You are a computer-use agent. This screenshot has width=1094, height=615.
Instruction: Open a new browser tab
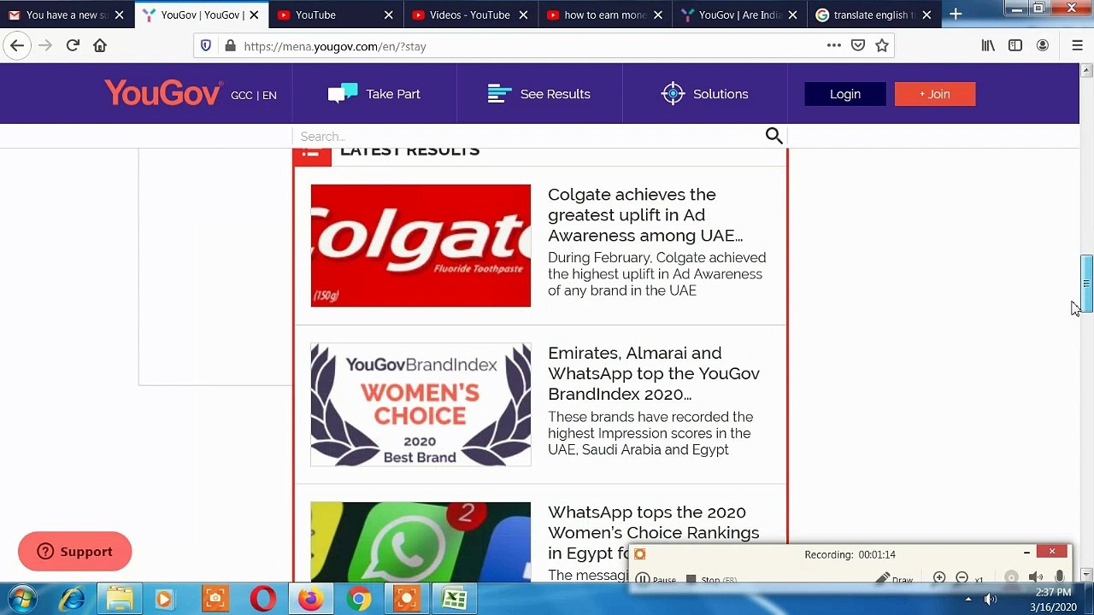tap(956, 14)
